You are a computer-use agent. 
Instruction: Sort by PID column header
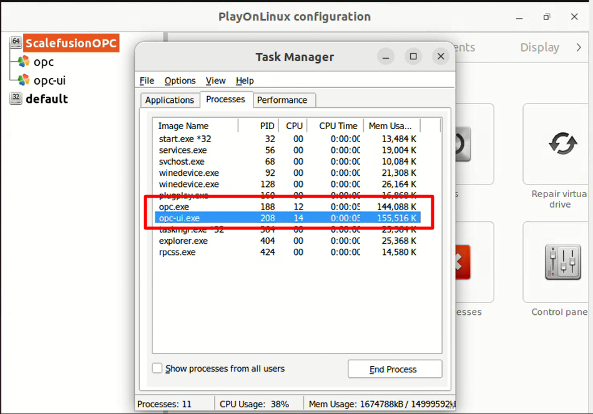[x=258, y=126]
